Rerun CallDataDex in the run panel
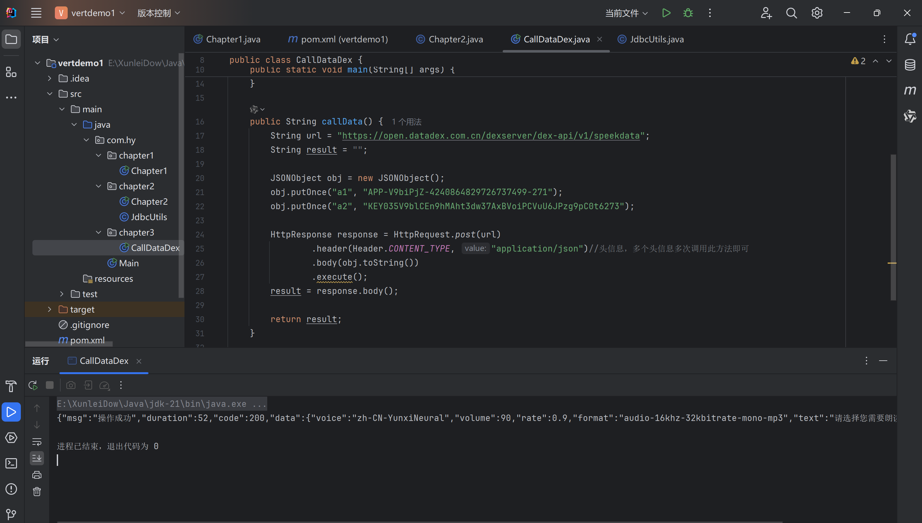This screenshot has height=523, width=922. 33,385
